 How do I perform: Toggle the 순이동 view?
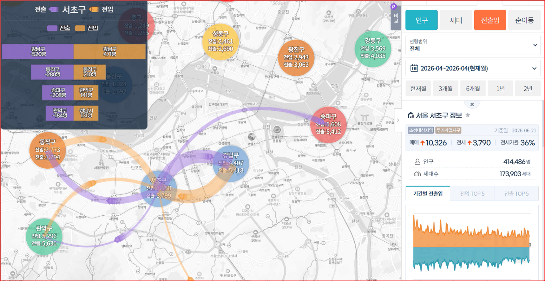click(x=524, y=20)
